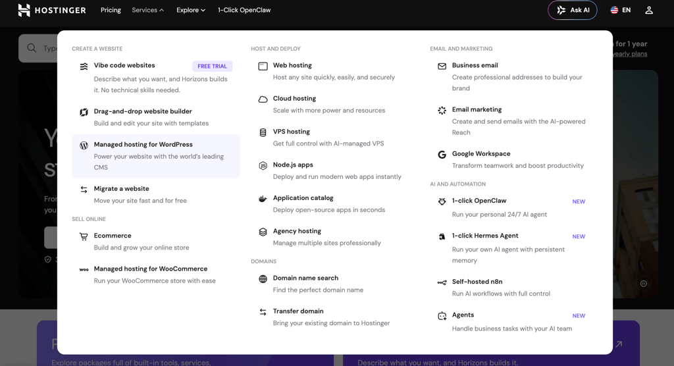The height and width of the screenshot is (366, 674).
Task: Open Email marketing link
Action: click(477, 109)
